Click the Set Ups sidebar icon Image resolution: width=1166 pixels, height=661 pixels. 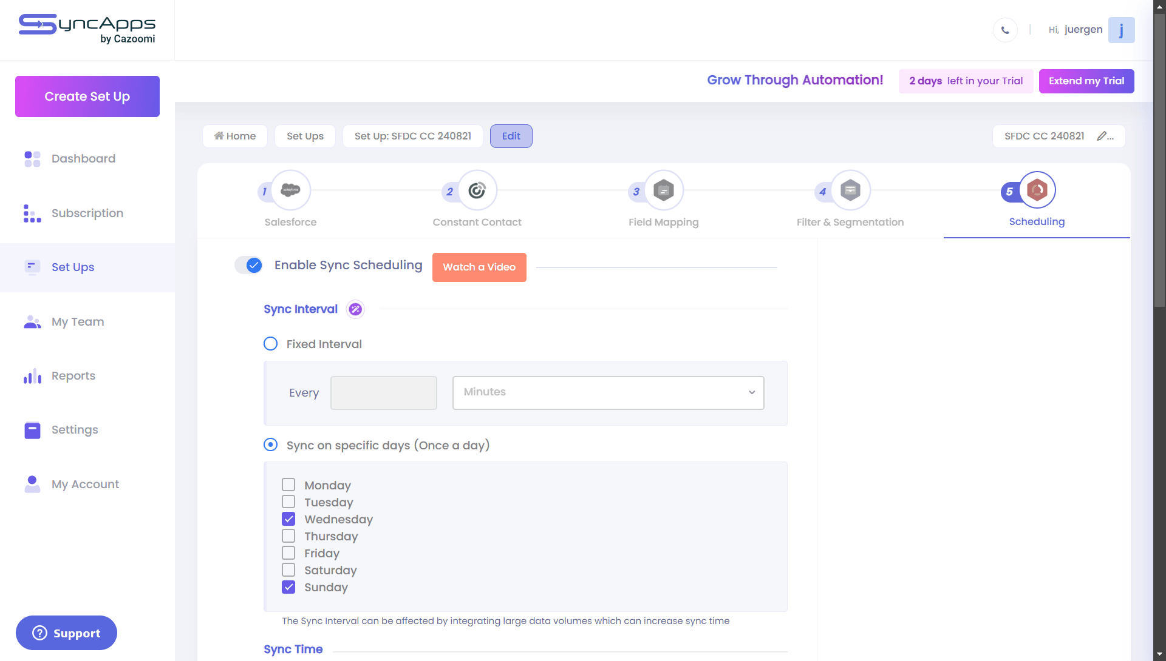click(32, 267)
